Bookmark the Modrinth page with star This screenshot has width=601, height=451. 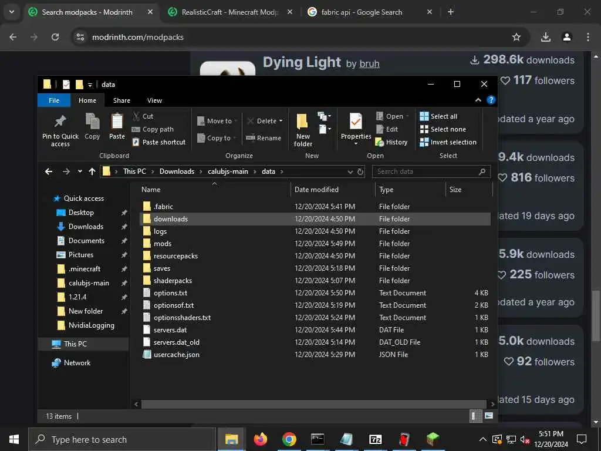pyautogui.click(x=516, y=37)
